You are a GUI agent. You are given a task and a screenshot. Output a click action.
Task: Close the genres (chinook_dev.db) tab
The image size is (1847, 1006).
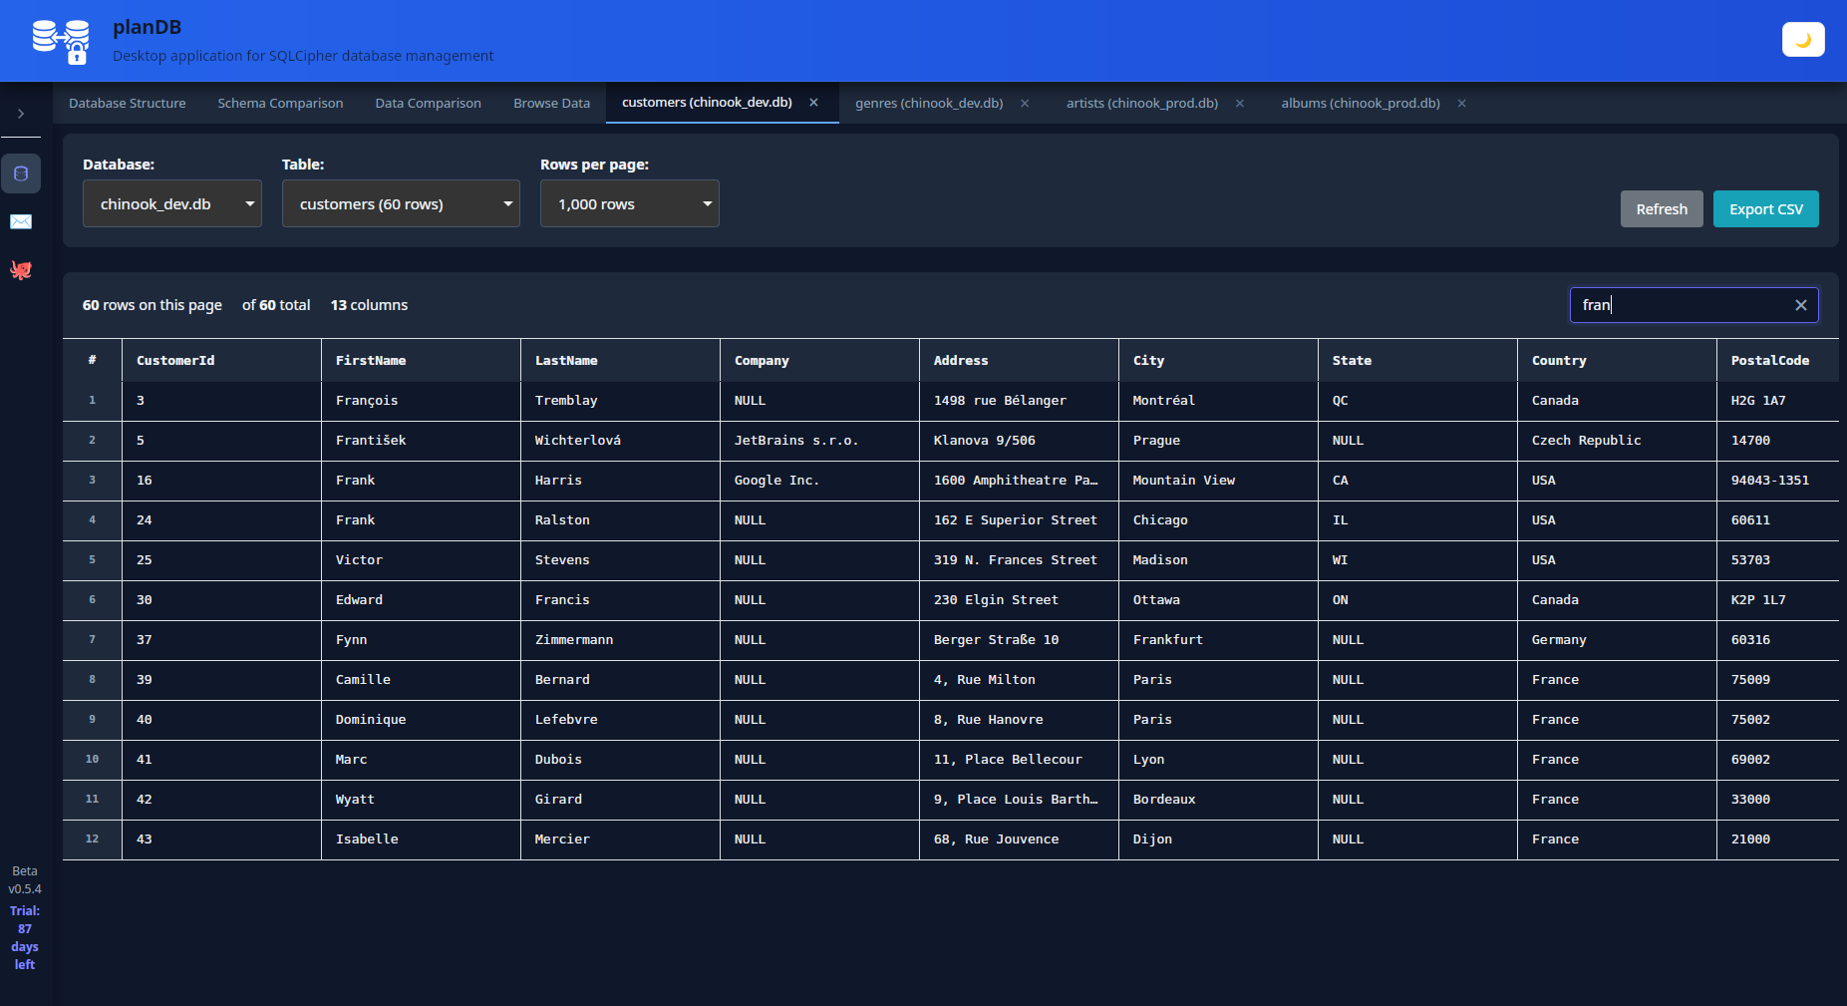(x=1026, y=103)
